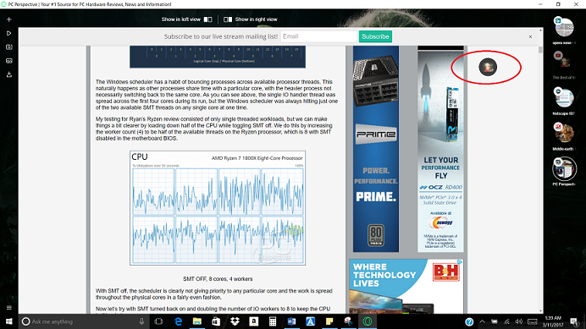
Task: Open the hamburger menu at sidebar bottom
Action: (x=9, y=308)
